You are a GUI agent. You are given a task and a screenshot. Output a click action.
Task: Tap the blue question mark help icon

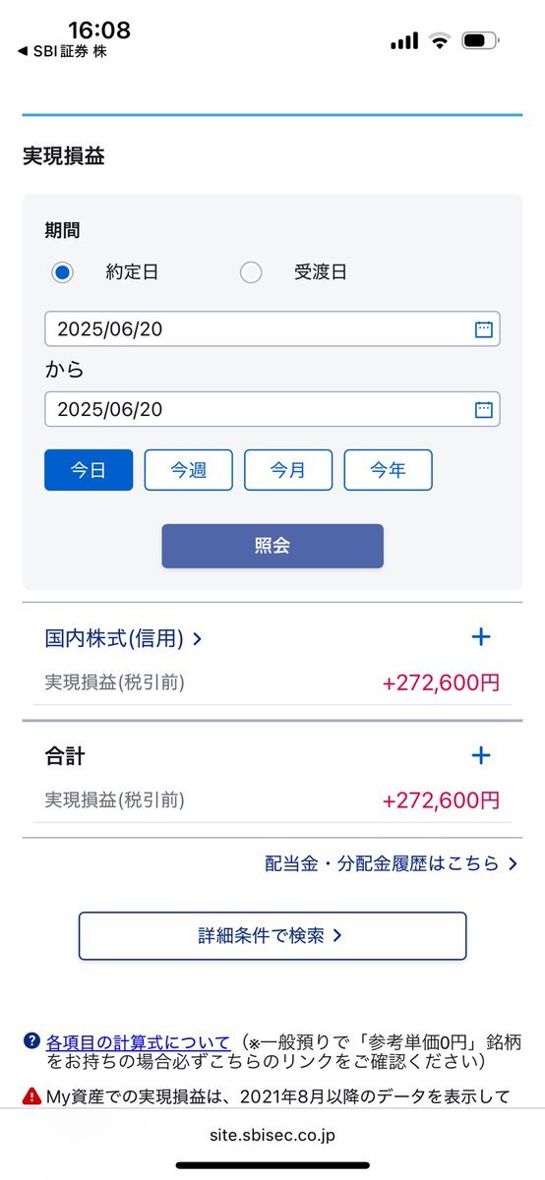point(31,1041)
